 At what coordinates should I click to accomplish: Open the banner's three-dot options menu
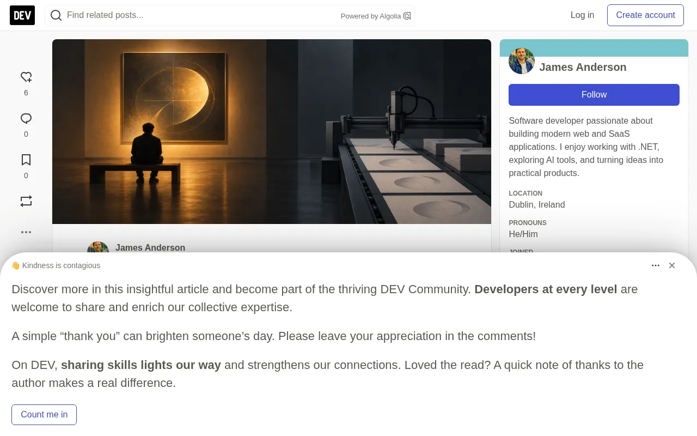(656, 265)
